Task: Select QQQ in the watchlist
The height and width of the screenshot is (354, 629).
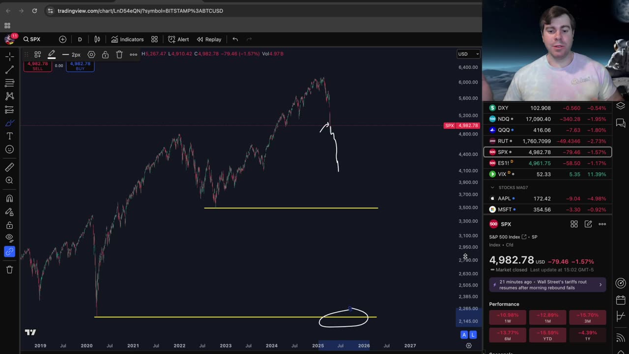Action: pyautogui.click(x=547, y=130)
